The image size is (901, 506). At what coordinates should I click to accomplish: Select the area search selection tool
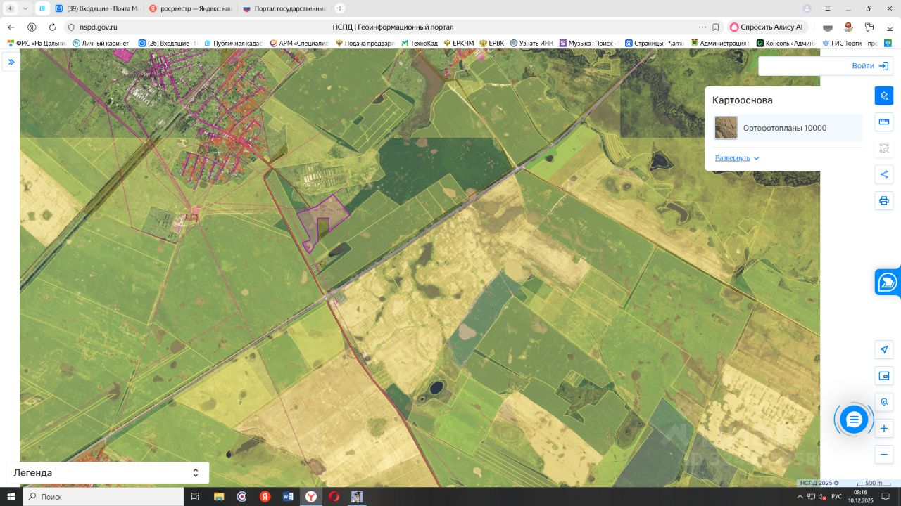pyautogui.click(x=884, y=148)
